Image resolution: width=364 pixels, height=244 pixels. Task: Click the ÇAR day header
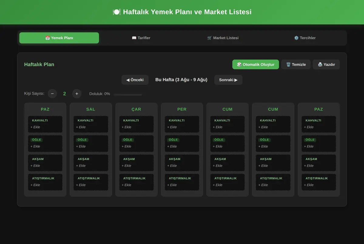click(x=136, y=109)
